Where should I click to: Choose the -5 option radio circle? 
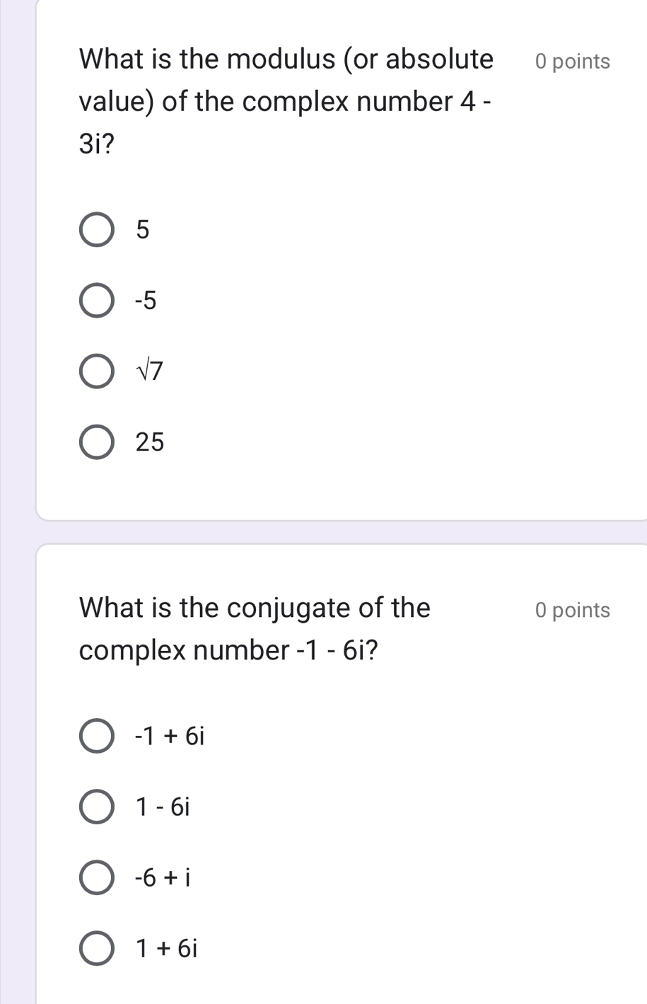[96, 301]
